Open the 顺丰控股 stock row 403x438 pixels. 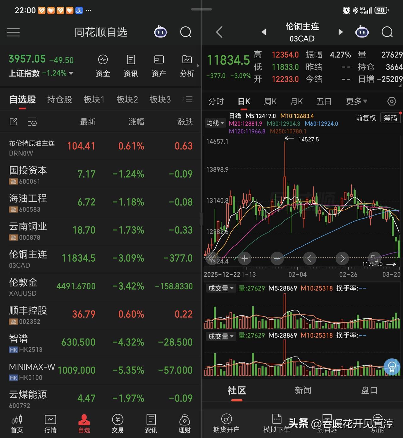tap(101, 315)
